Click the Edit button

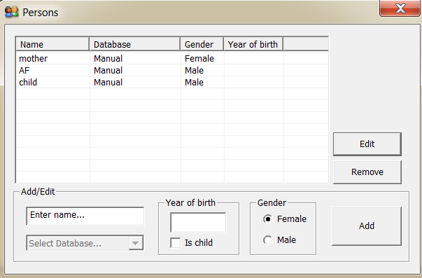367,144
